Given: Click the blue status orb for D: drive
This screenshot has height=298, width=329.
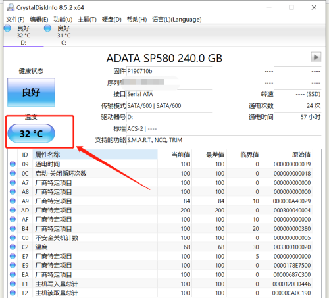Looking at the screenshot, I should click(7, 28).
